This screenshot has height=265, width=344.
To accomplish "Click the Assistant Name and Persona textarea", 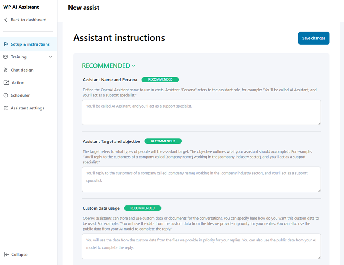I will point(201,112).
